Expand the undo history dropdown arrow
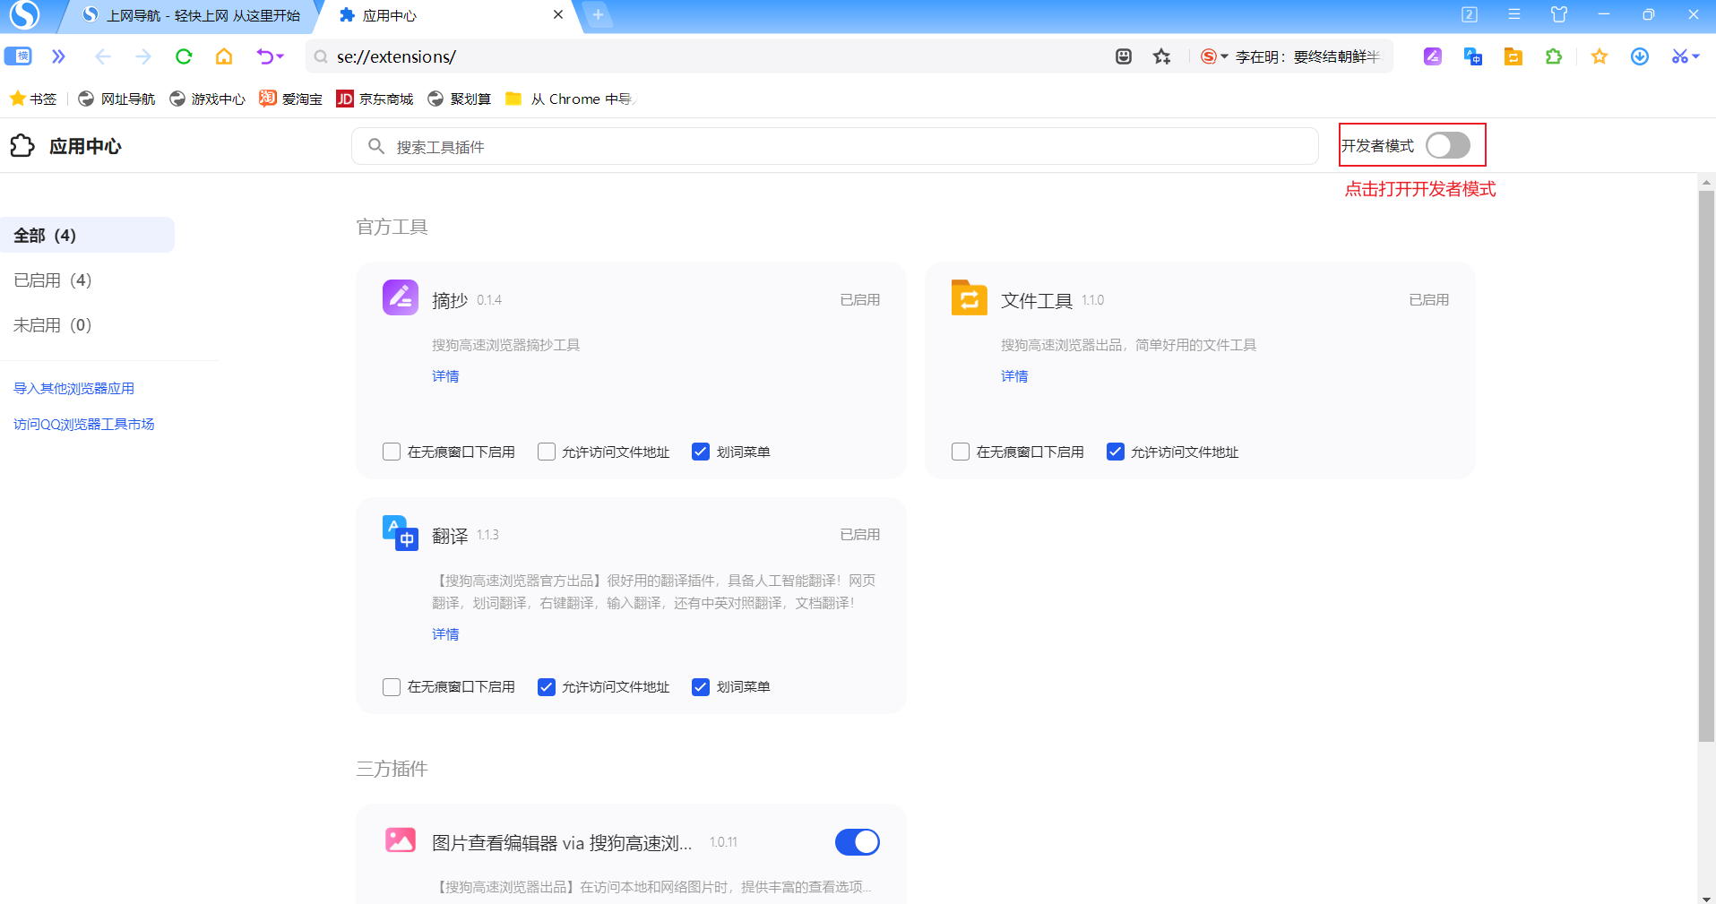Screen dimensions: 1716x904 [x=279, y=56]
